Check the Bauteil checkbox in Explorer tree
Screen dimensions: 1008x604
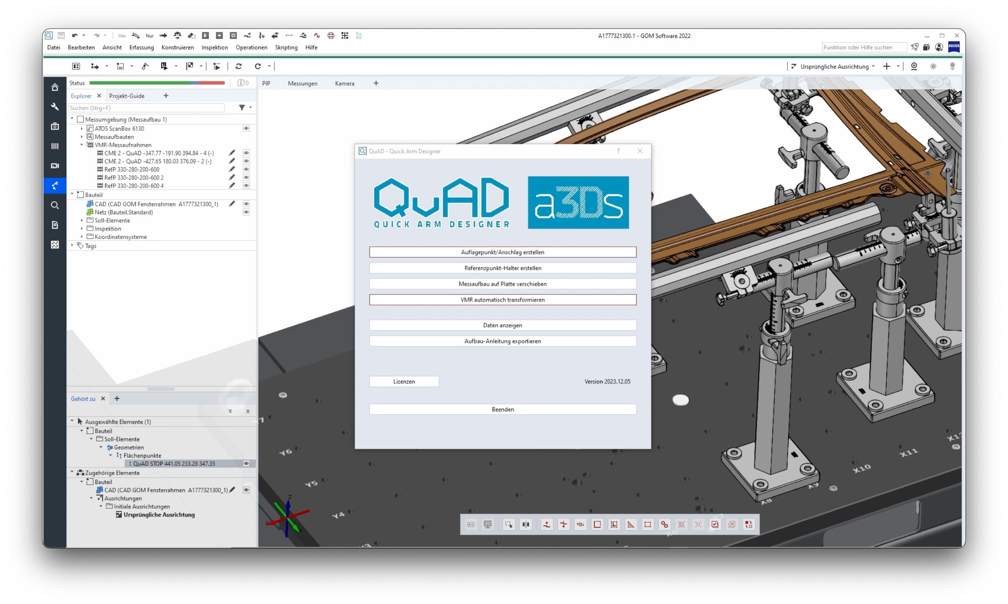pos(80,195)
